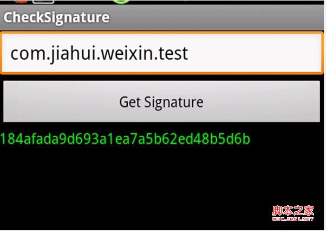Click the word "Get" on the gray button

[130, 102]
